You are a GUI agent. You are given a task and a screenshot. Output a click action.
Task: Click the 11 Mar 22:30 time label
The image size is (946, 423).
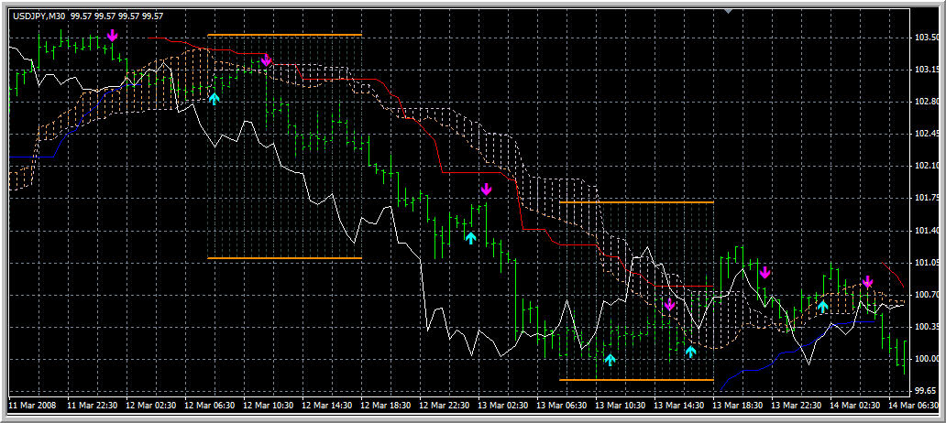click(92, 406)
